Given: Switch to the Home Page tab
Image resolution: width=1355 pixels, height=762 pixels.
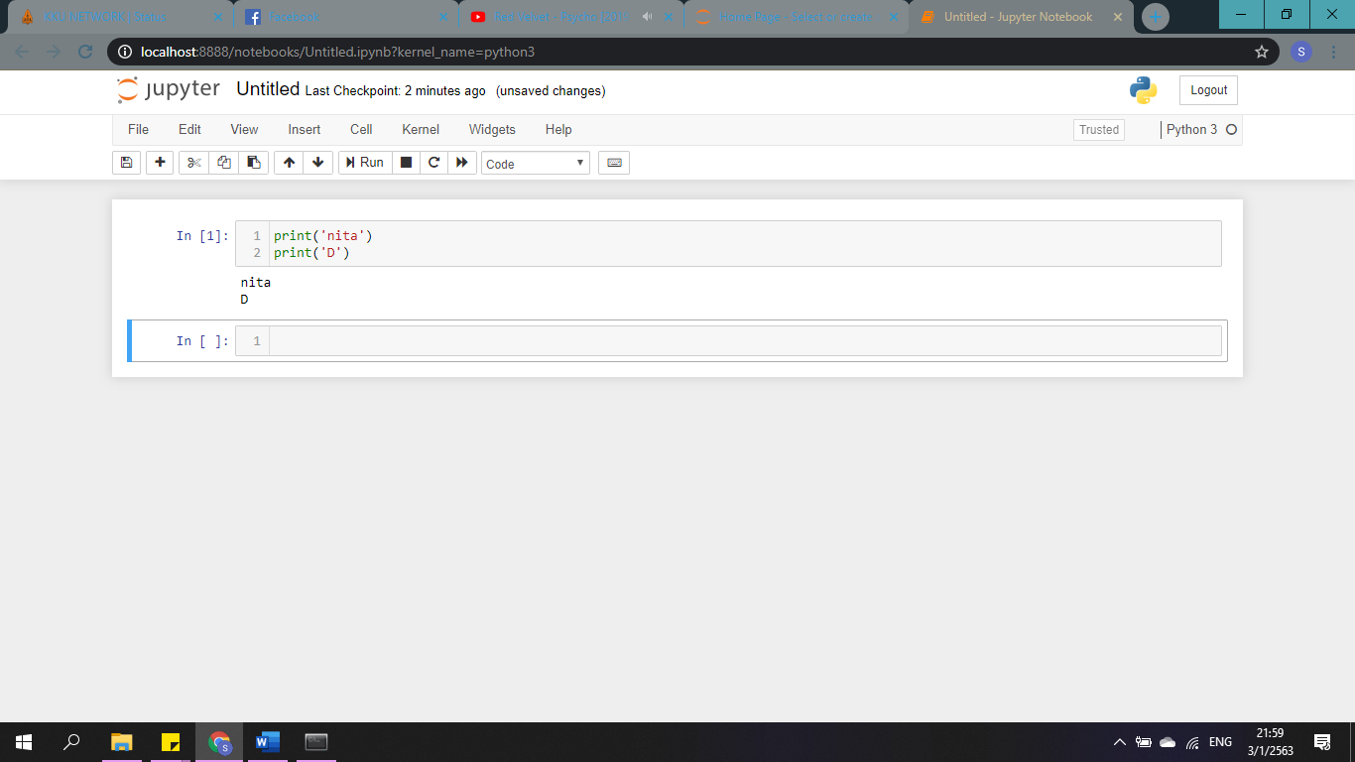Looking at the screenshot, I should (x=795, y=17).
